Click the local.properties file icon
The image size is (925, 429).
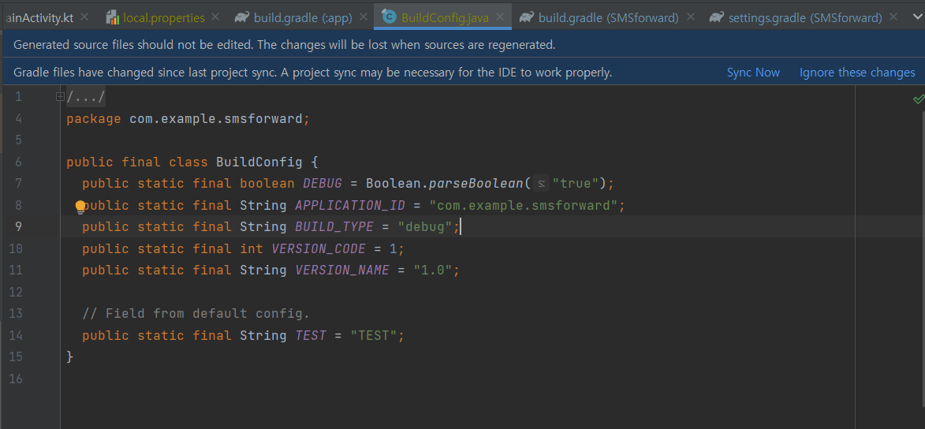(113, 17)
